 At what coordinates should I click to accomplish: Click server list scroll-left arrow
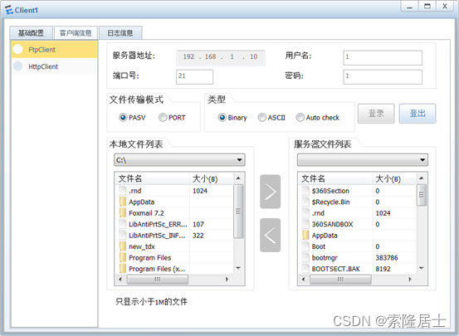[x=303, y=280]
